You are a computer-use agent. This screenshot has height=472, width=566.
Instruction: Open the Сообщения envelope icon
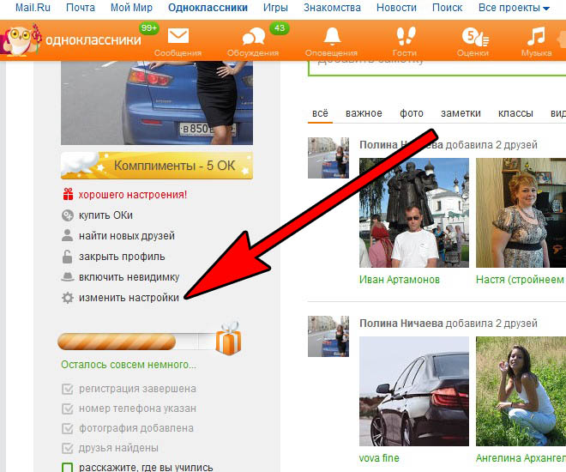pos(178,36)
